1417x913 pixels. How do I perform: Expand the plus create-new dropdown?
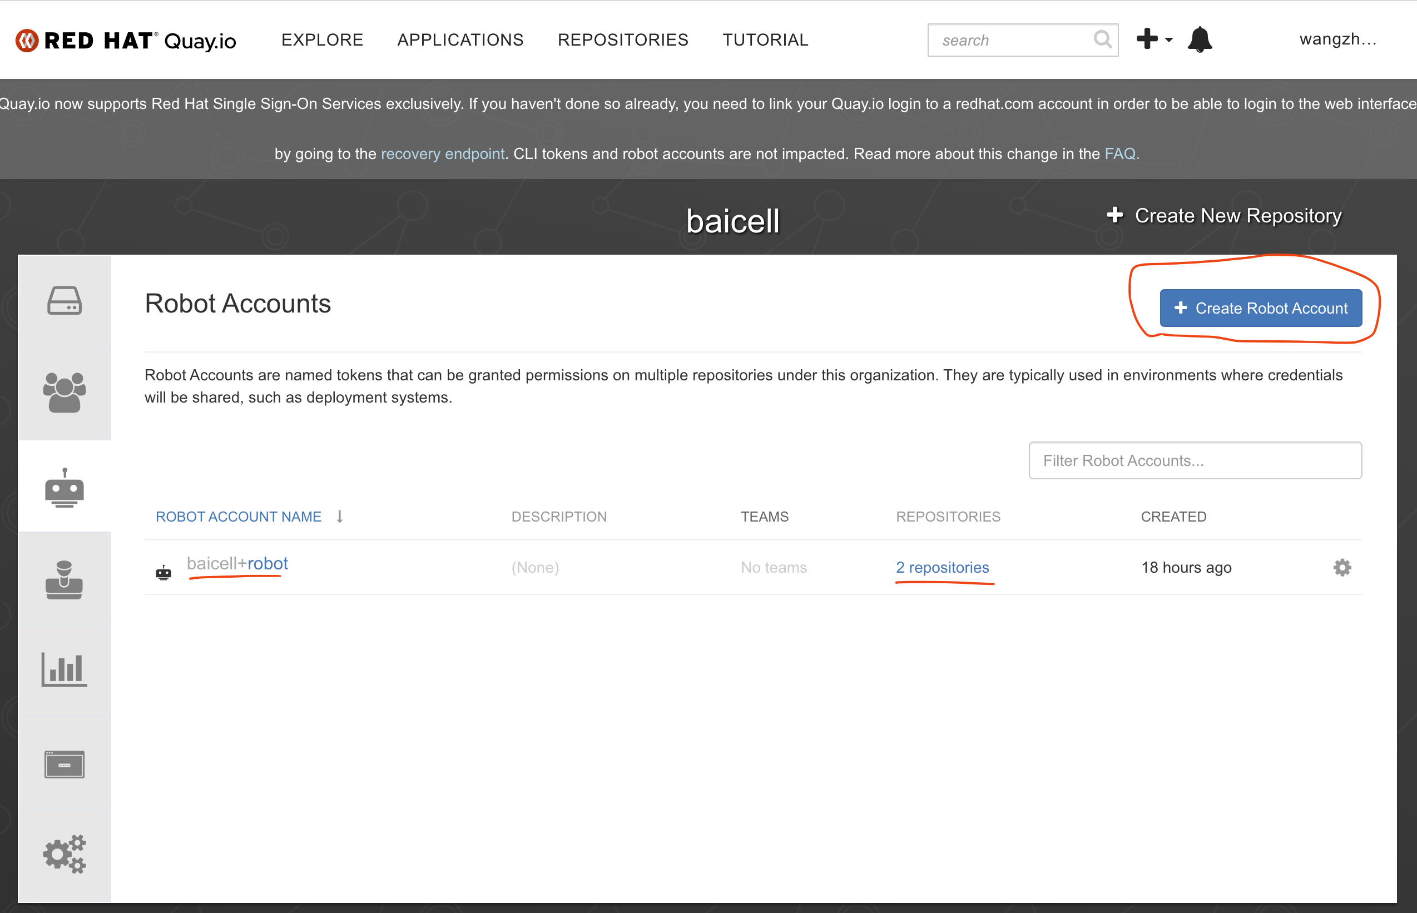pyautogui.click(x=1154, y=39)
